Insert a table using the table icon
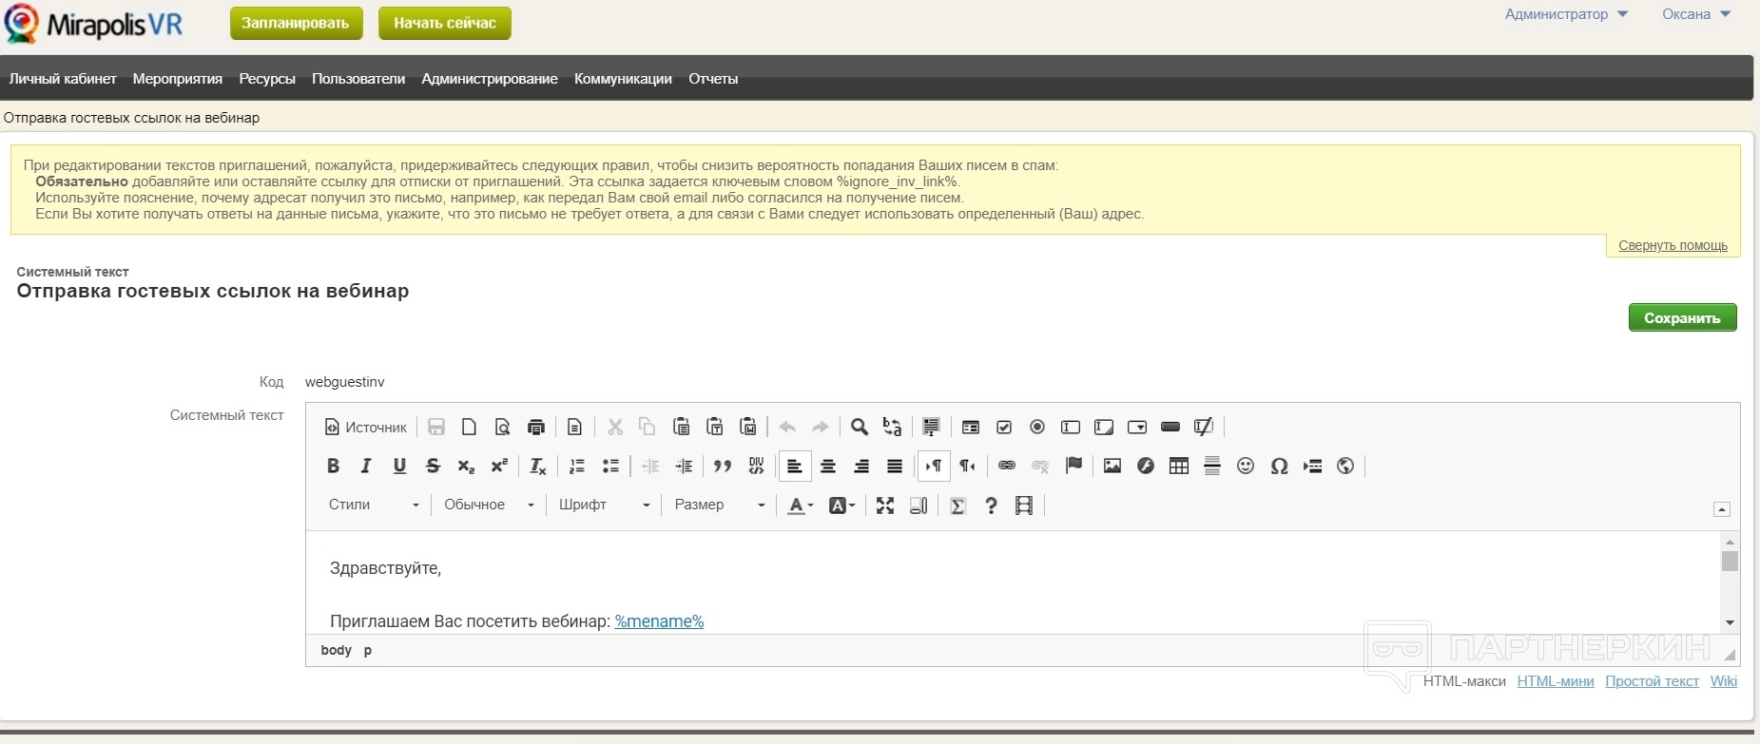This screenshot has width=1760, height=744. [1179, 466]
